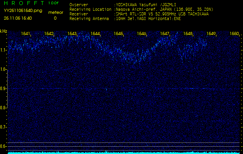
Task: Click the 1644 time label
Action: point(95,34)
